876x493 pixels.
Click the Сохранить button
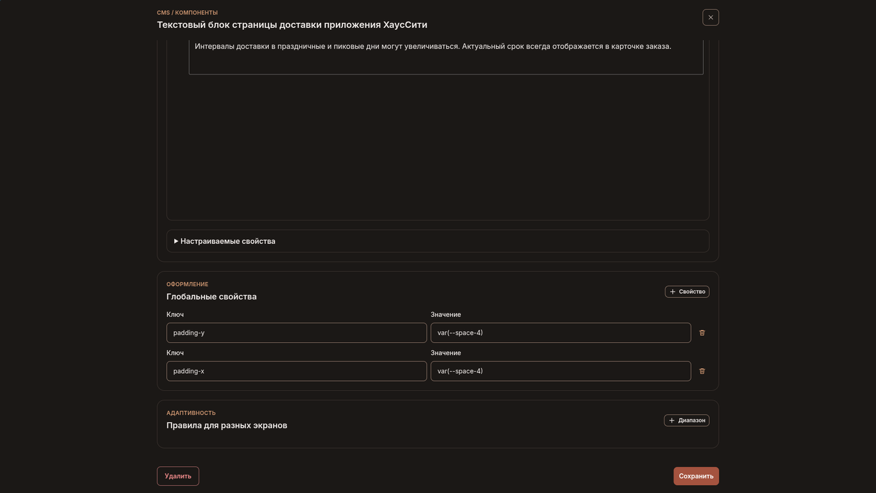(696, 476)
